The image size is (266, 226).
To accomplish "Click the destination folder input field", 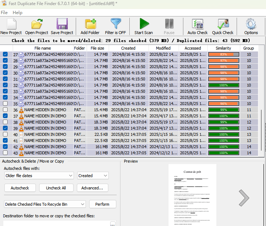I will click(57, 223).
